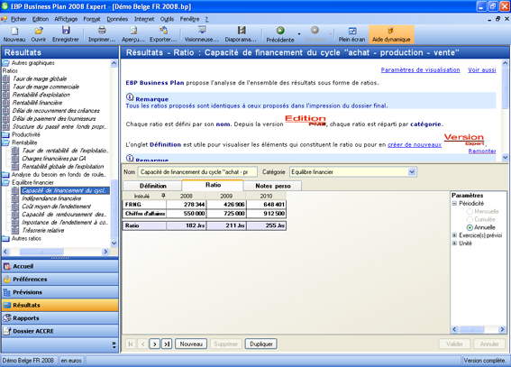Open dropdown arrow next to Précédente
511x367 pixels.
(x=299, y=34)
